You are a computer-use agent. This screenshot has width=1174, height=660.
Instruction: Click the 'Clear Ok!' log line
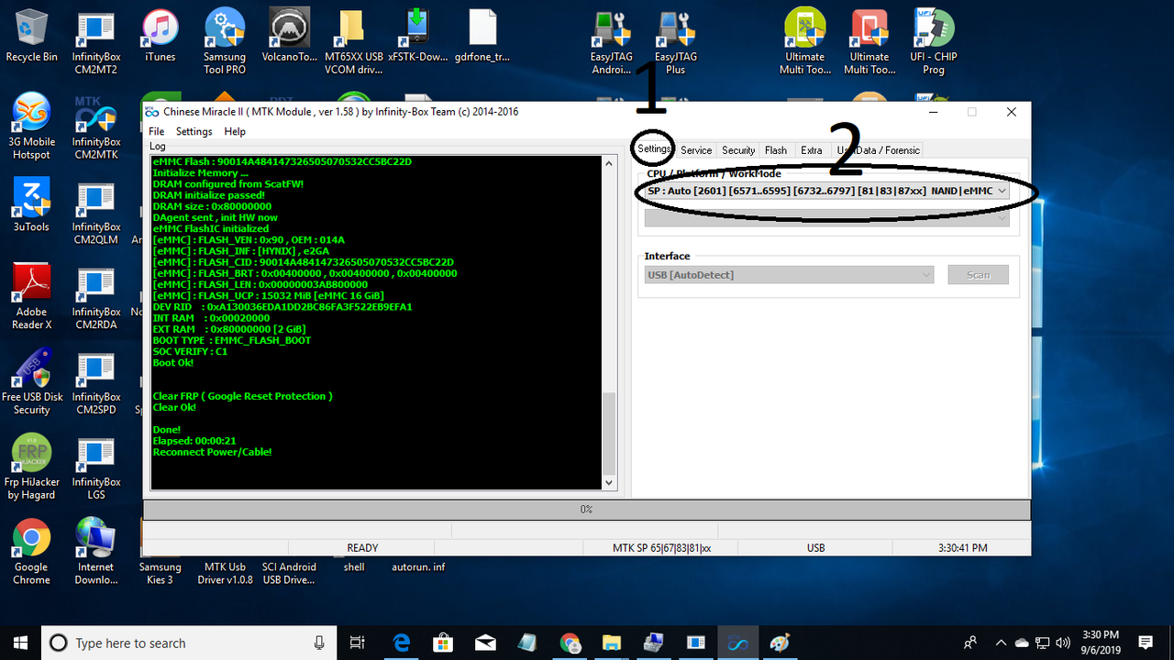(174, 407)
